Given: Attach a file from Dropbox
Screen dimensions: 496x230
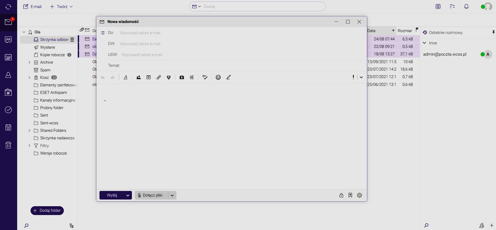Looking at the screenshot, I should (x=169, y=77).
